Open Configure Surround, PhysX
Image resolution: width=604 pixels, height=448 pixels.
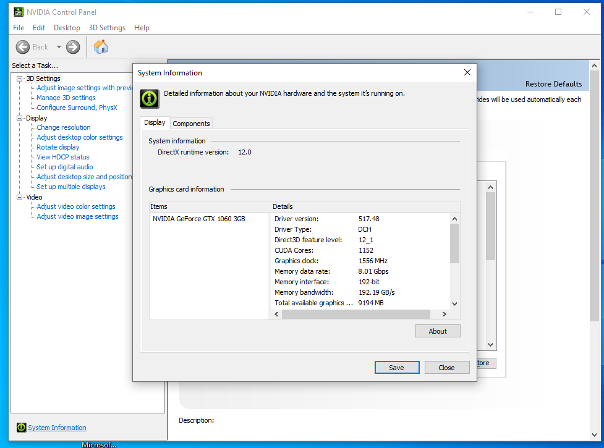[77, 108]
